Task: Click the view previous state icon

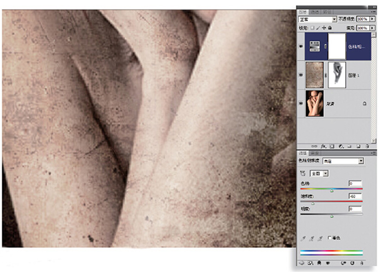Action: coord(343,263)
